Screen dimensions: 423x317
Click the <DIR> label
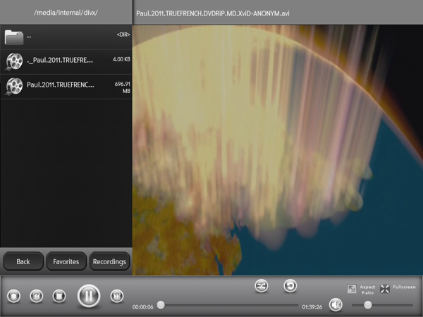(x=123, y=35)
